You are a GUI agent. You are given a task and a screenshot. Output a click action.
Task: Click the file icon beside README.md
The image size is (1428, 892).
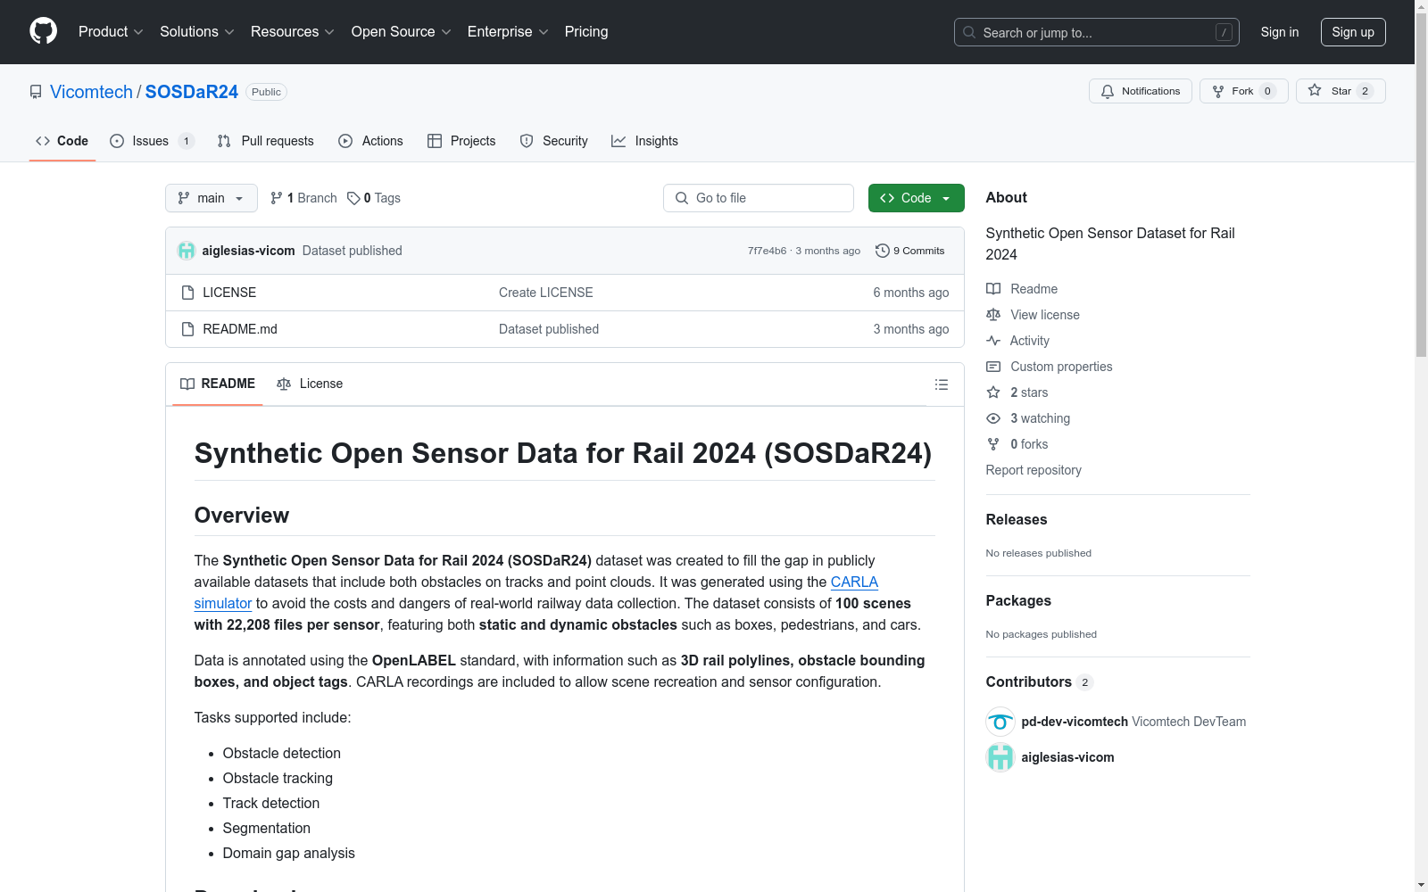pyautogui.click(x=187, y=329)
